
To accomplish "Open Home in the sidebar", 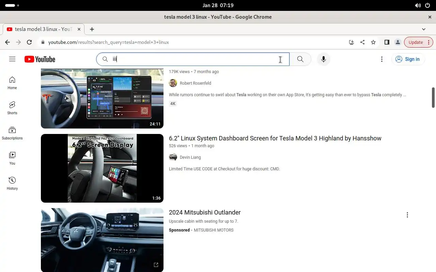I will click(x=12, y=83).
